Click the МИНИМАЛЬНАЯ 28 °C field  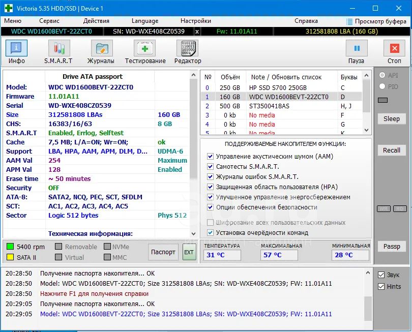(350, 255)
